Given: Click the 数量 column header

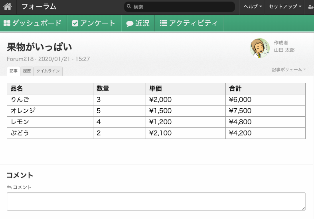Looking at the screenshot, I should pos(120,88).
